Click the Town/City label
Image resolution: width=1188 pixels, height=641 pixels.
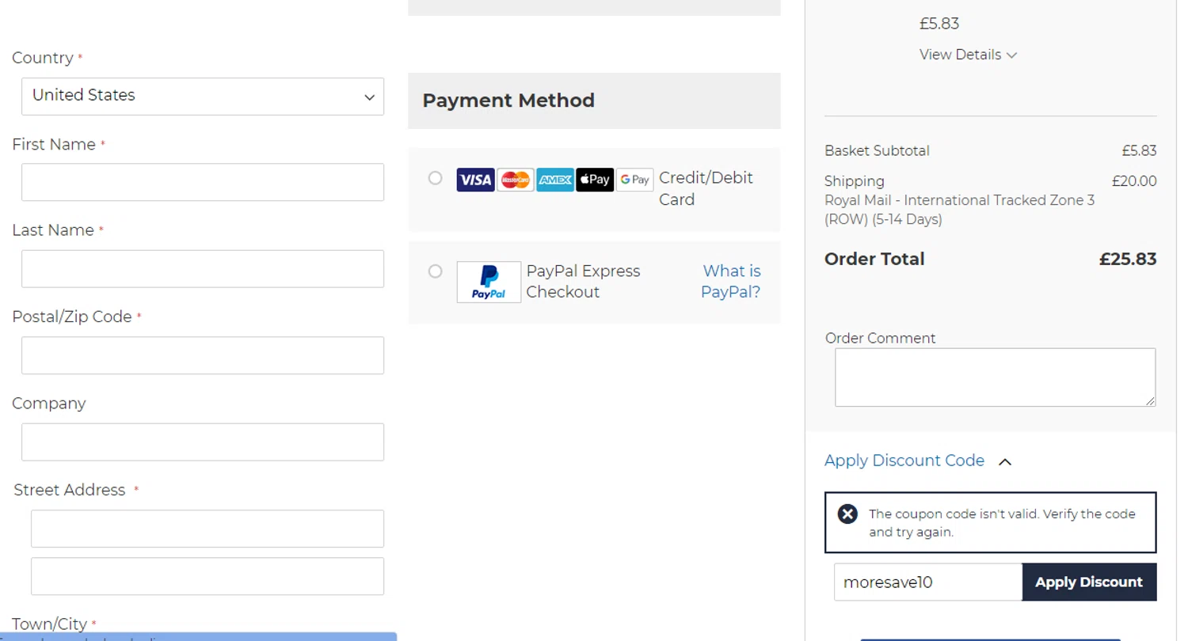coord(49,624)
